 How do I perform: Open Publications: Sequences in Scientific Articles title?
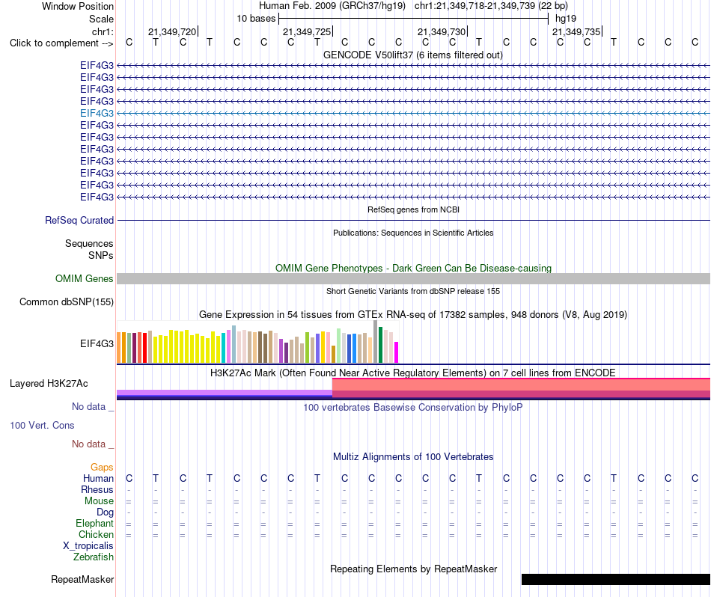pyautogui.click(x=413, y=233)
